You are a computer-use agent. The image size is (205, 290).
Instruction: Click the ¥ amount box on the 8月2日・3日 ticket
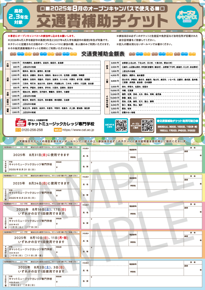click(67, 281)
